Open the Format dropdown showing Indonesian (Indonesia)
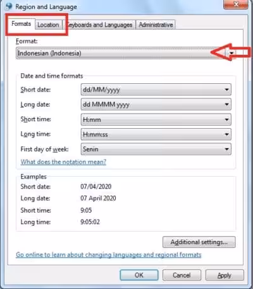Screen dimensions: 253x289 126,53
